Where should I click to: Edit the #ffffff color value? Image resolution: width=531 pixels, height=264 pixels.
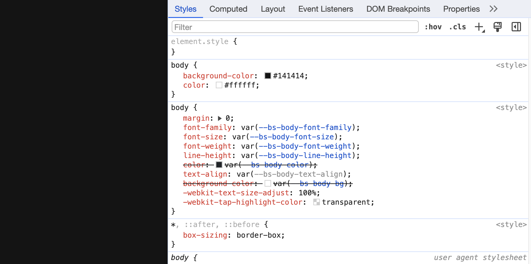tap(240, 85)
